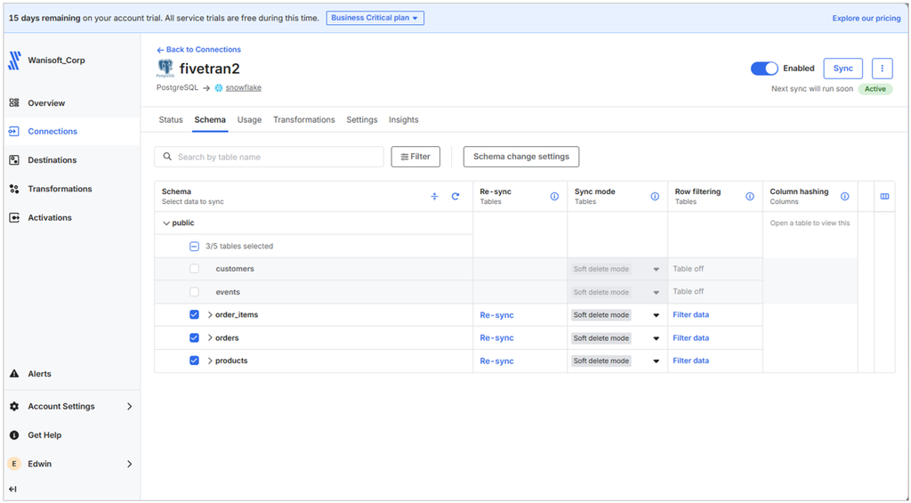
Task: Click the Sync button
Action: tap(843, 69)
